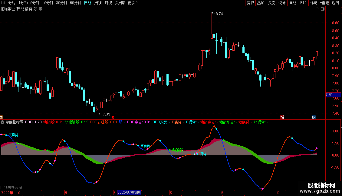
Task: Expand the 股朋指标网 indicator dropdown
Action: tap(2, 122)
